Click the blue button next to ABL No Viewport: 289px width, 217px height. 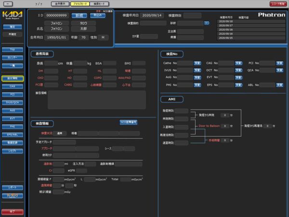(280, 84)
